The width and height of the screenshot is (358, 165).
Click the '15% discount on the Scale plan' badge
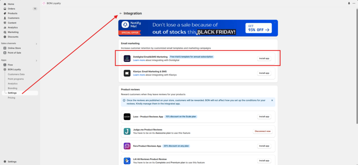click(181, 117)
